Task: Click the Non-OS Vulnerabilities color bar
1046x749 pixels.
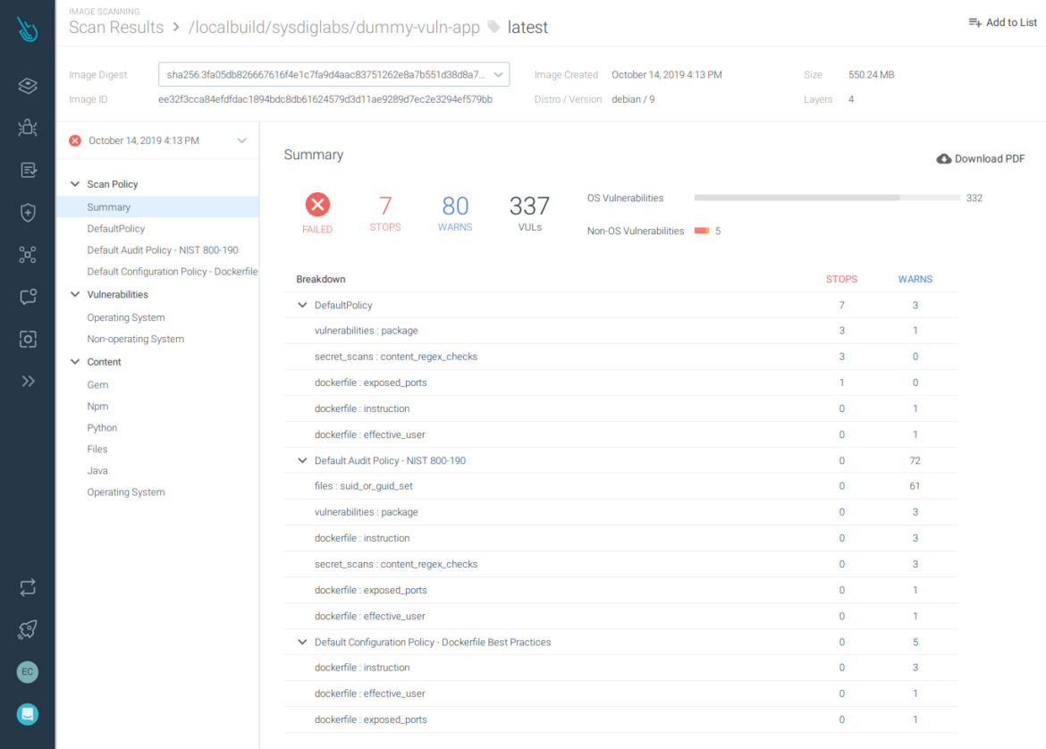Action: click(702, 231)
